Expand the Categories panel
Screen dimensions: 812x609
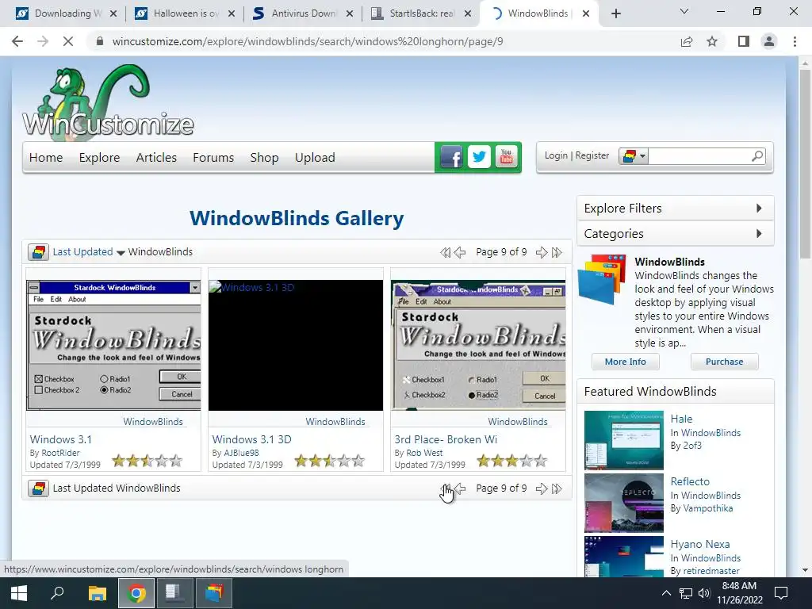pos(676,234)
